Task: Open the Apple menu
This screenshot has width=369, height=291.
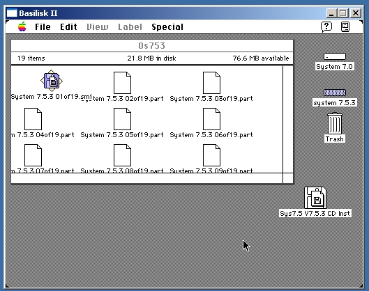Action: tap(22, 26)
